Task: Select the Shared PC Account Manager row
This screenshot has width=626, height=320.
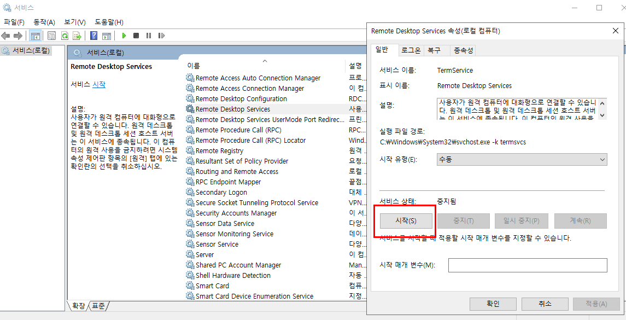Action: pyautogui.click(x=276, y=265)
